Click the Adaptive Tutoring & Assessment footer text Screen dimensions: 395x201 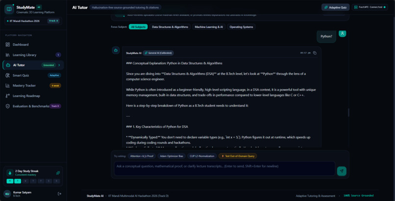[x=316, y=196]
